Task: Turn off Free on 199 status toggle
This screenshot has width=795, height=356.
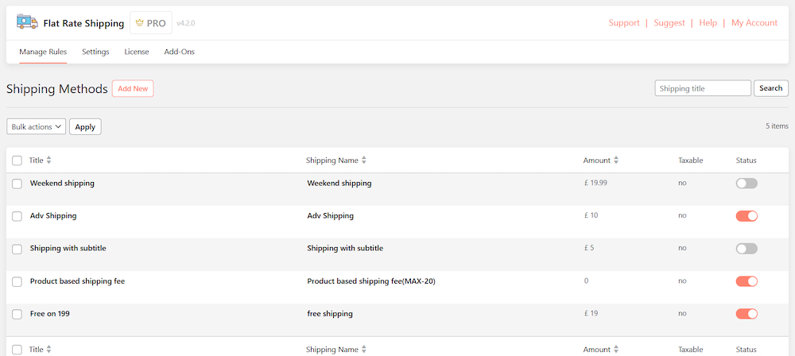Action: [747, 314]
